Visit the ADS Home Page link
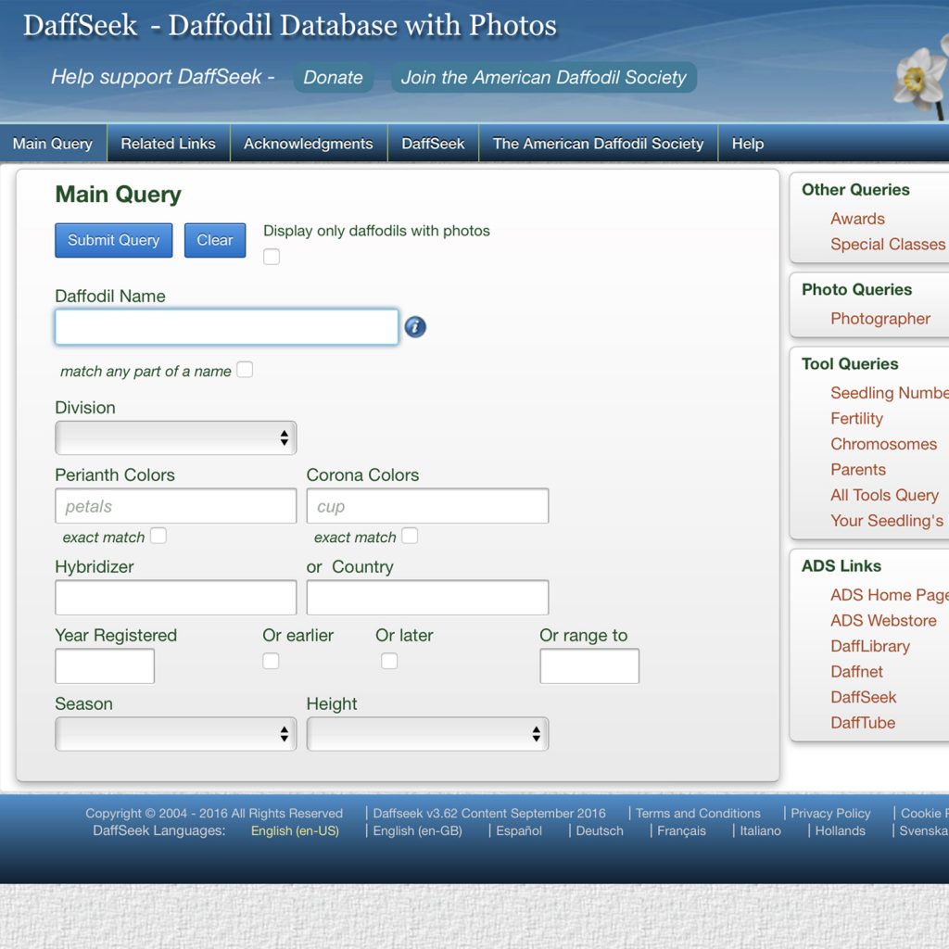This screenshot has width=949, height=949. [x=890, y=595]
